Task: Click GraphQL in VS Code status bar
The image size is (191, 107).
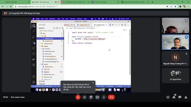Action: (110, 86)
